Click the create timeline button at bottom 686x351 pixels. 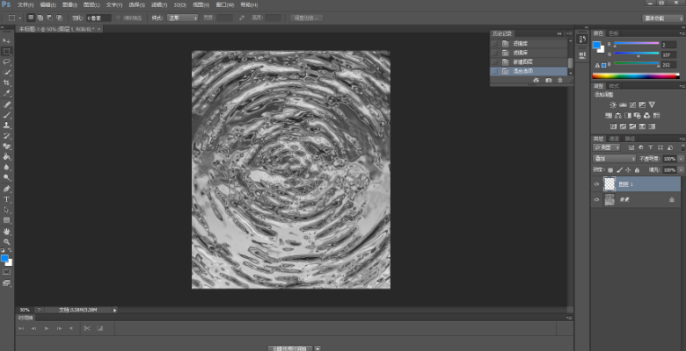pyautogui.click(x=288, y=347)
